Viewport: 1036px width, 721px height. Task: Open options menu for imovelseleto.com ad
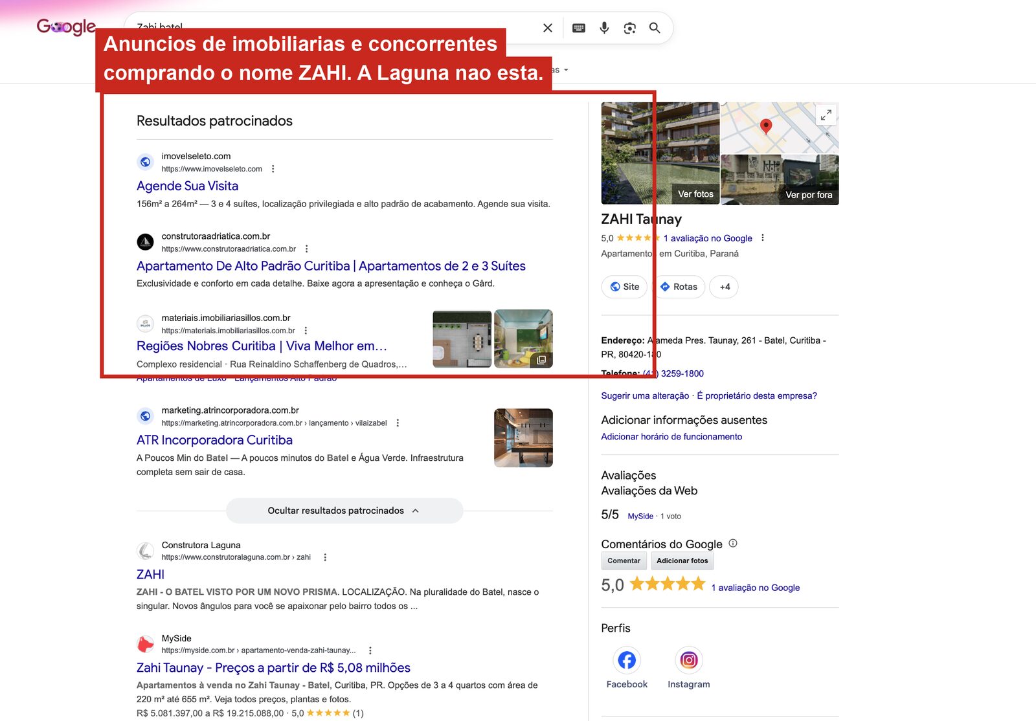[x=273, y=169]
